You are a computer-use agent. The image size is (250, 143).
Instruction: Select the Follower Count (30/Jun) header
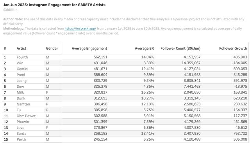pos(180,49)
